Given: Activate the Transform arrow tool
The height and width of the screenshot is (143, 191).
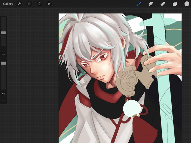Looking at the screenshot, I should click(49, 4).
